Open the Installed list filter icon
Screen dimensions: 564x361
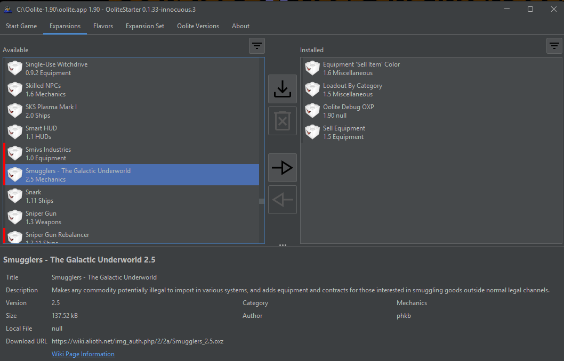pos(554,46)
